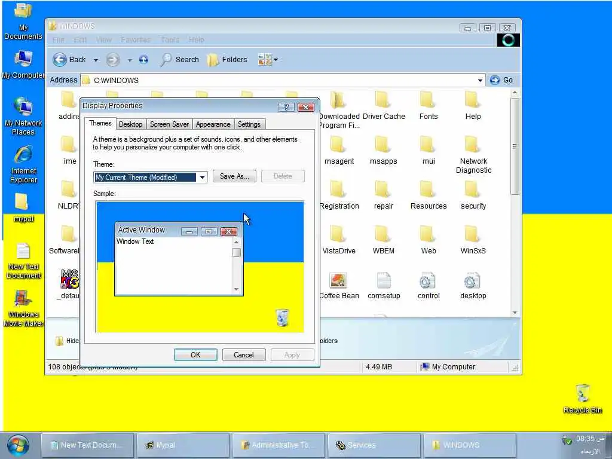Viewport: 612px width, 459px height.
Task: Select the mui folder
Action: point(428,151)
